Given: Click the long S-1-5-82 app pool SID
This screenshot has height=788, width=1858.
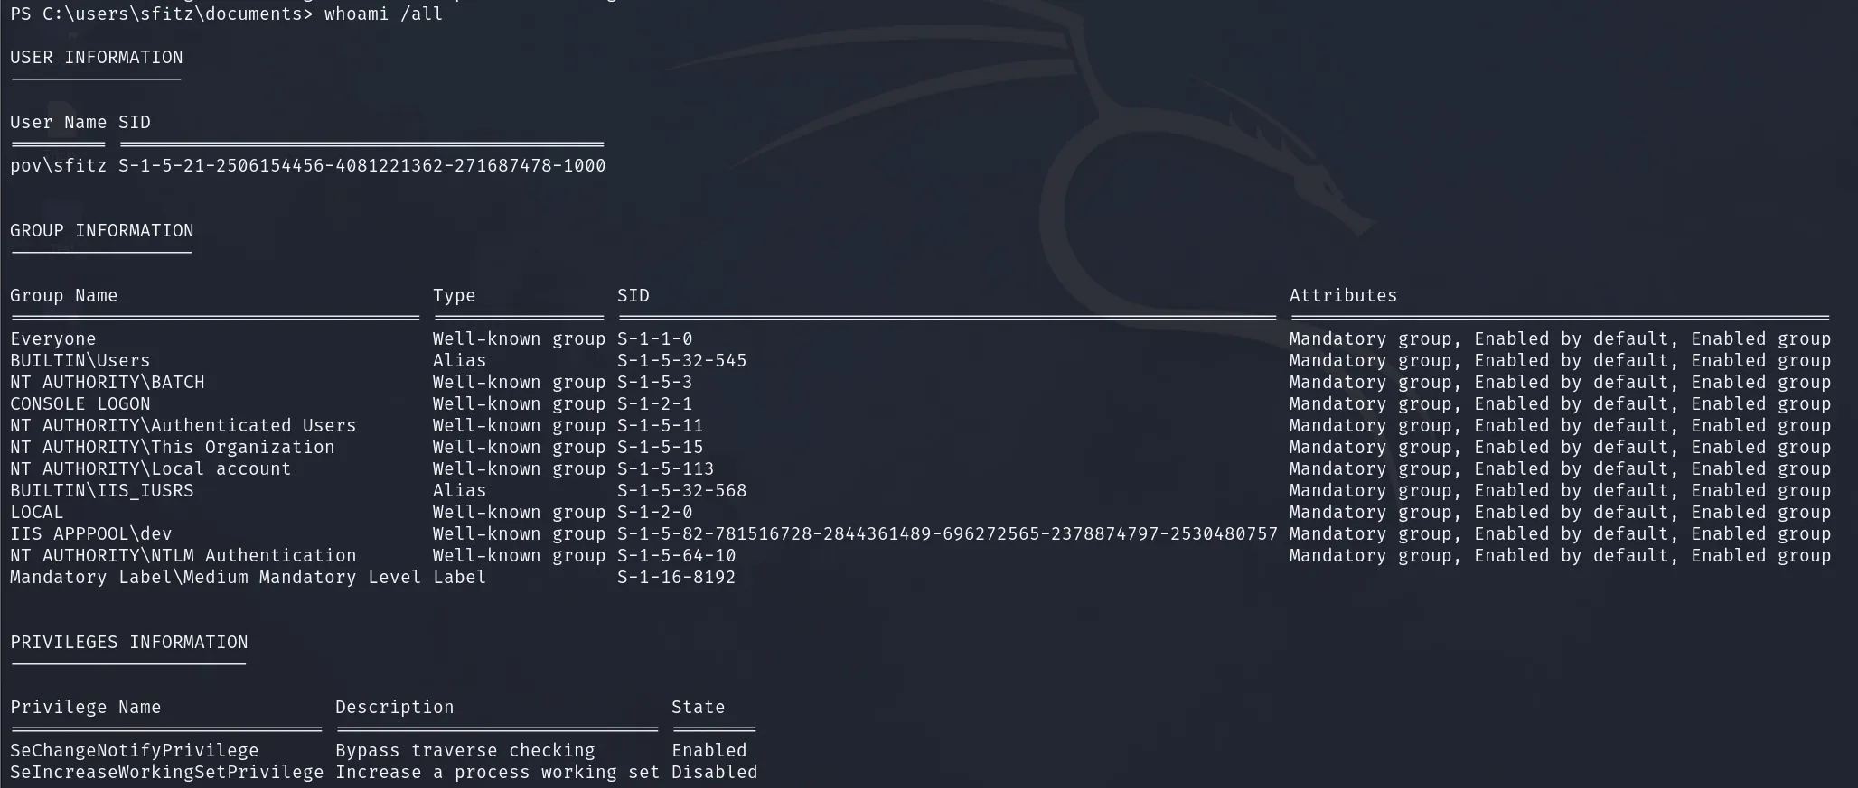Looking at the screenshot, I should (948, 533).
